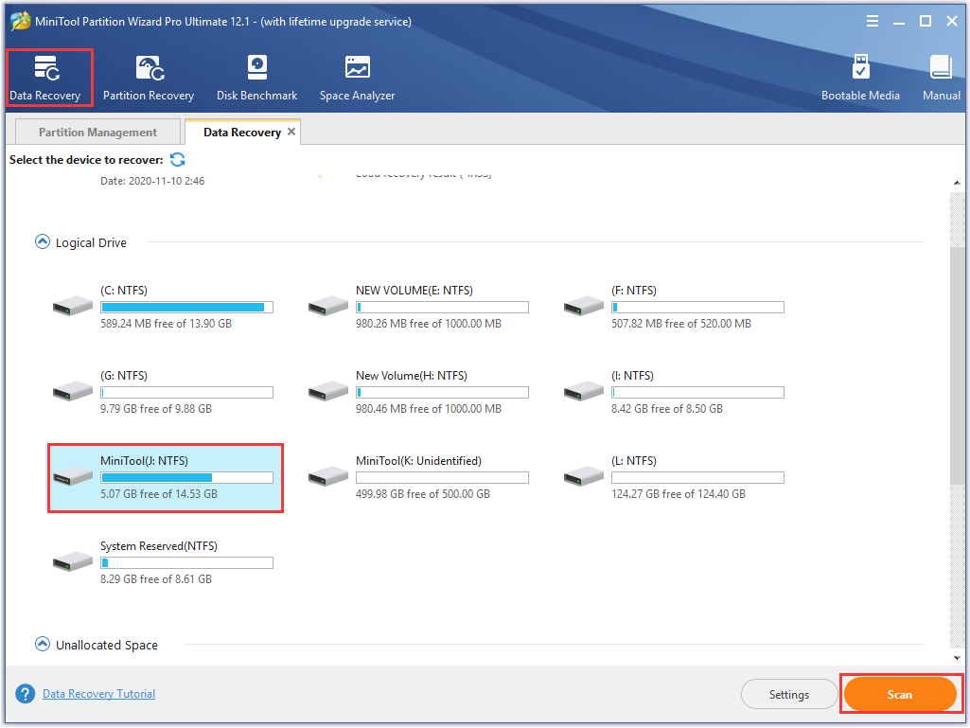The height and width of the screenshot is (728, 970).
Task: Refresh the device list
Action: pyautogui.click(x=178, y=160)
